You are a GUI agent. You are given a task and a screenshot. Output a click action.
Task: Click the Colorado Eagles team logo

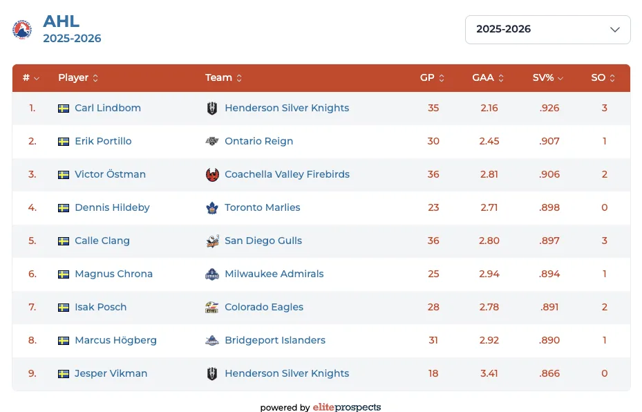(212, 308)
